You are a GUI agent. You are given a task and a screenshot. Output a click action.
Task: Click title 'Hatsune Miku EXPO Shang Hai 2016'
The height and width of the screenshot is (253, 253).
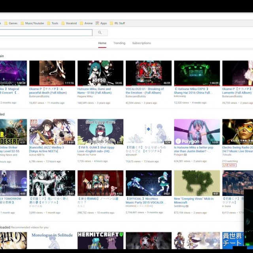pyautogui.click(x=193, y=91)
